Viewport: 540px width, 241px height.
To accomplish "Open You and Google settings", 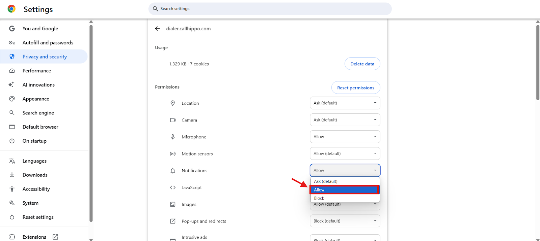I will pos(44,29).
